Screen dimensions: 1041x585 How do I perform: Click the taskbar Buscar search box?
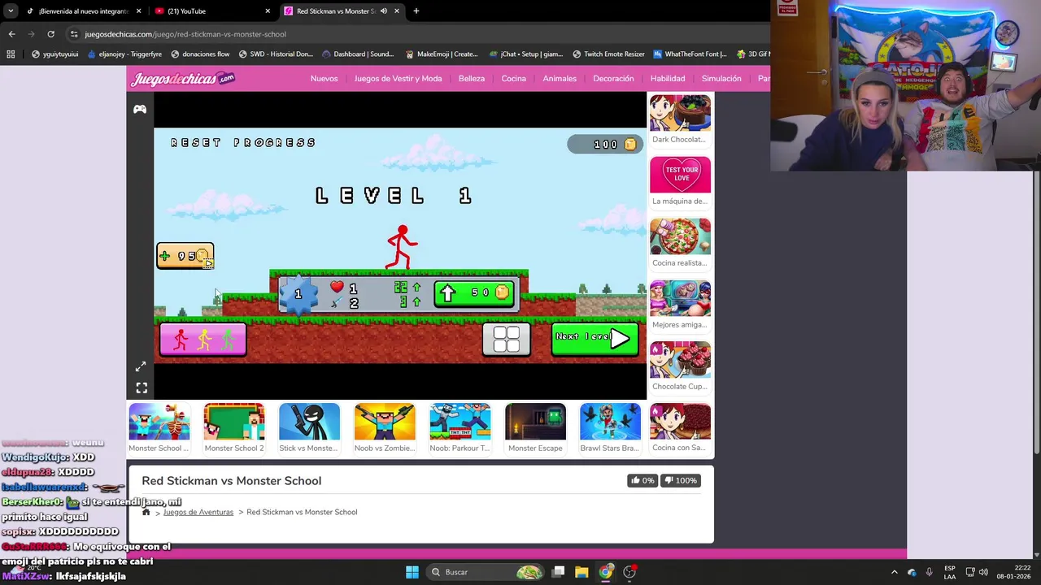pos(486,572)
